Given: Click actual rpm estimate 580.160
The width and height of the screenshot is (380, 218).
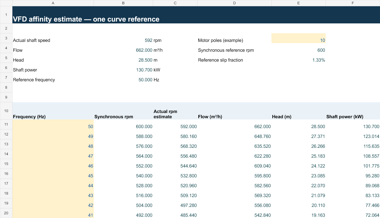Looking at the screenshot, I should click(x=175, y=134).
